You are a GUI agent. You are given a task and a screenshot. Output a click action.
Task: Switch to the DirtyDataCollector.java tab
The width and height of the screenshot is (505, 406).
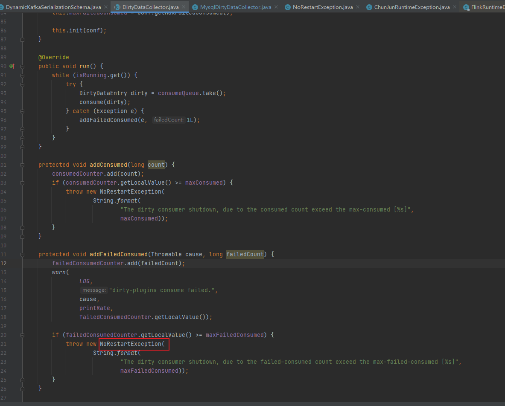[150, 7]
